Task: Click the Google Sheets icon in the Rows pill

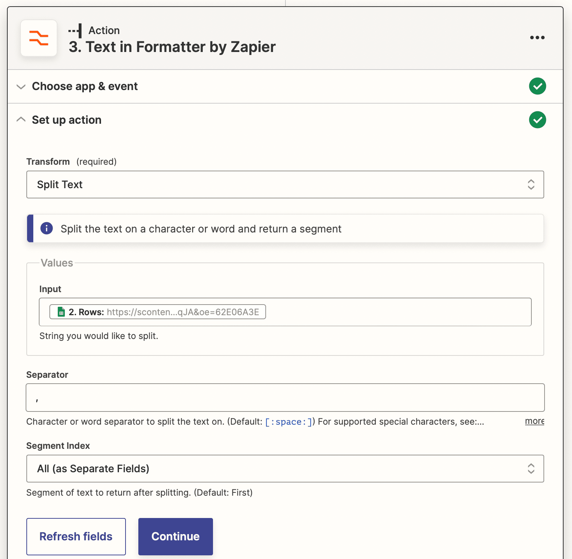Action: 60,312
